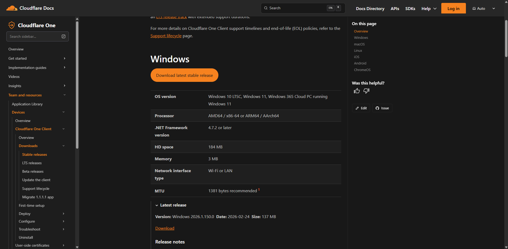Viewport: 508px width, 249px height.
Task: Jump to Android in On this page
Action: coord(360,63)
